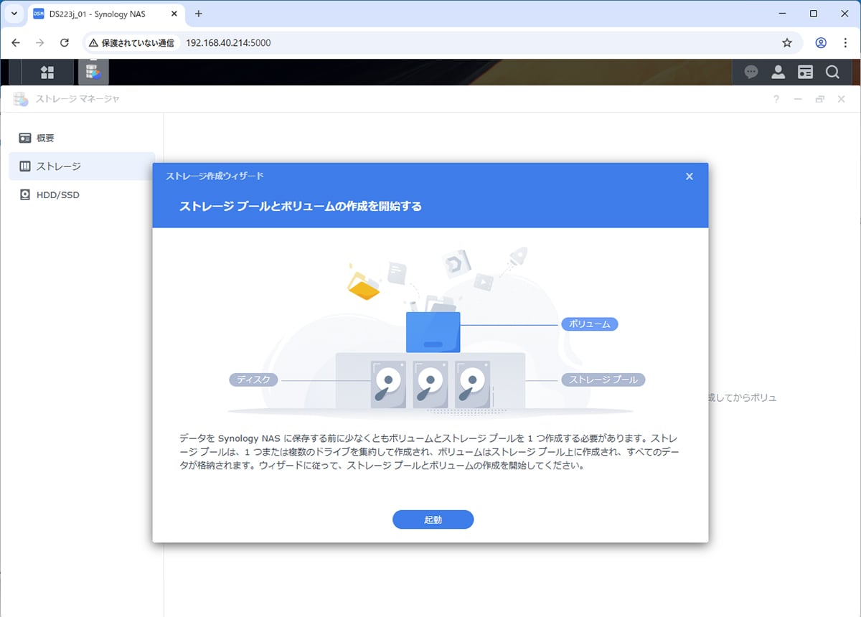This screenshot has width=861, height=617.
Task: Bookmark this page with the star icon
Action: [787, 43]
